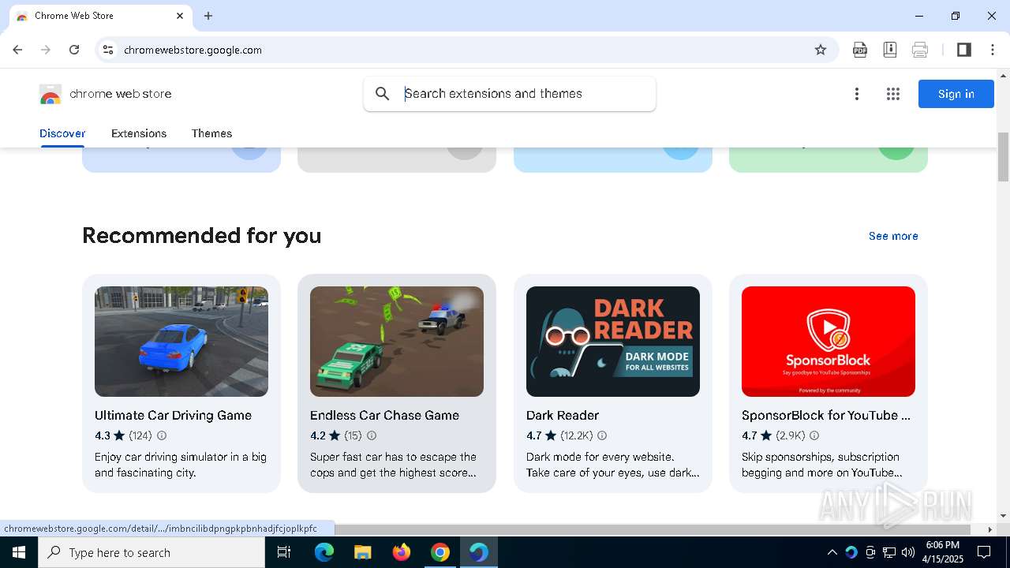Screen dimensions: 1010x568
Task: Open Chrome's three-dot menu
Action: pyautogui.click(x=993, y=50)
